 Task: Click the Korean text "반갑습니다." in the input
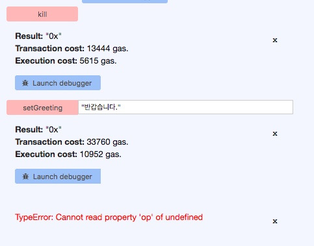pyautogui.click(x=101, y=107)
